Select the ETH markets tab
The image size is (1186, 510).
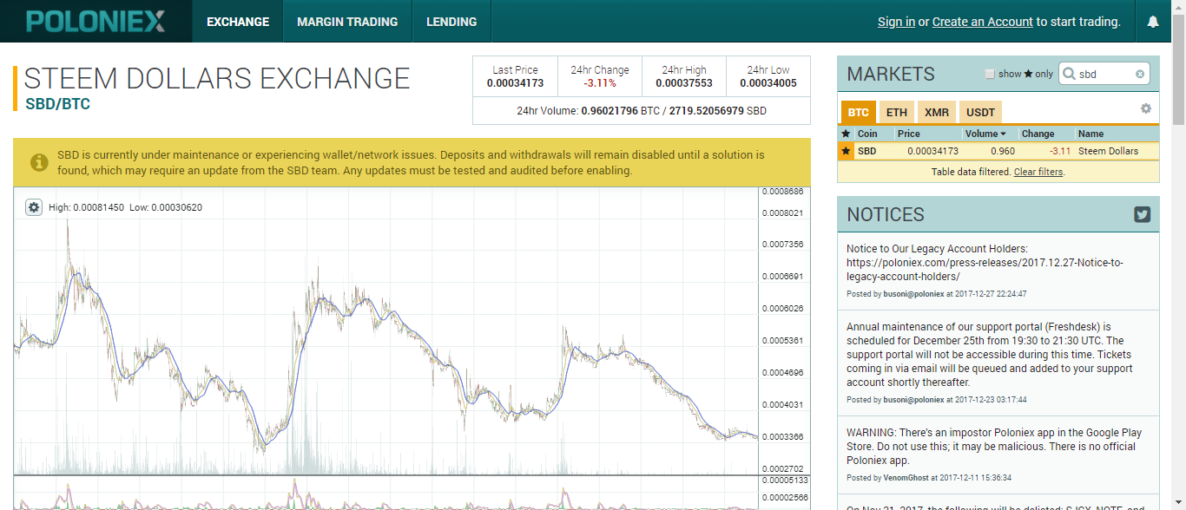tap(897, 113)
